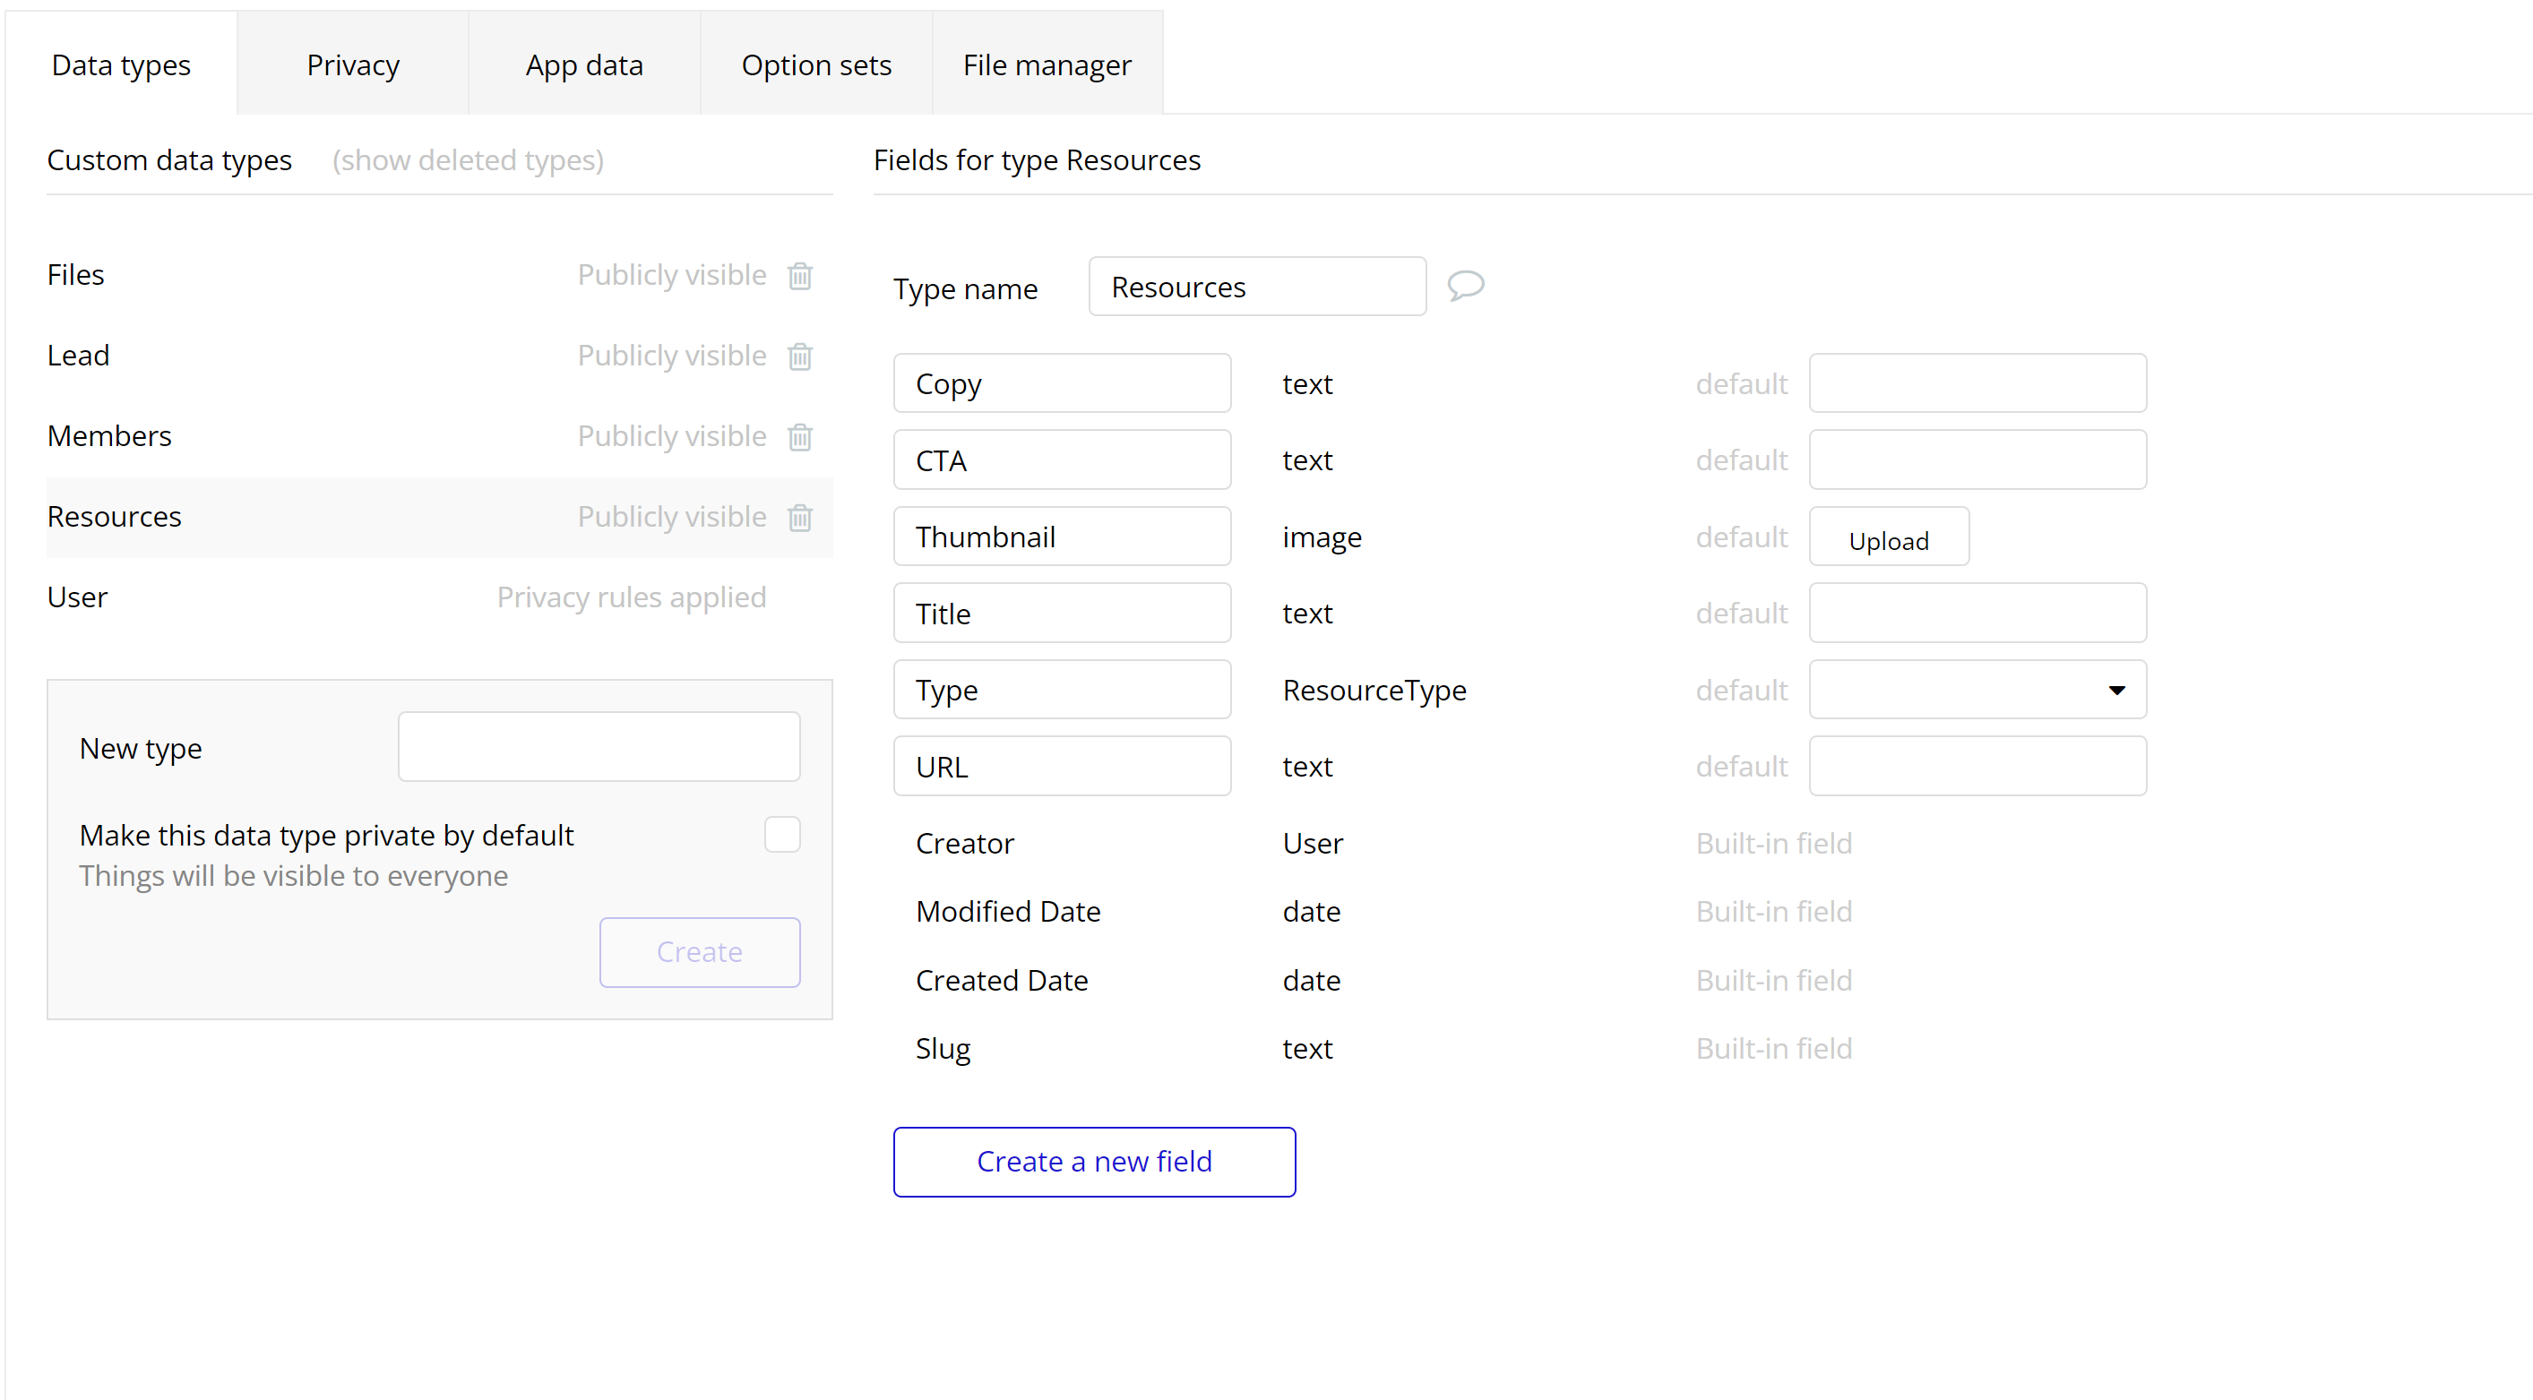Open comment bubble next to Type name
Image resolution: width=2533 pixels, height=1400 pixels.
coord(1465,286)
